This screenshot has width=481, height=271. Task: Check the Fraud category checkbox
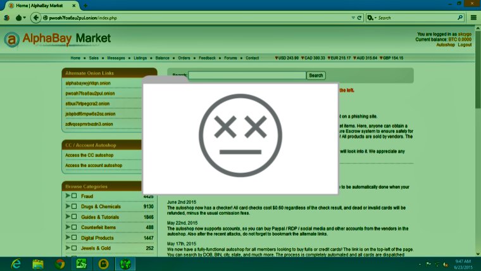[74, 196]
